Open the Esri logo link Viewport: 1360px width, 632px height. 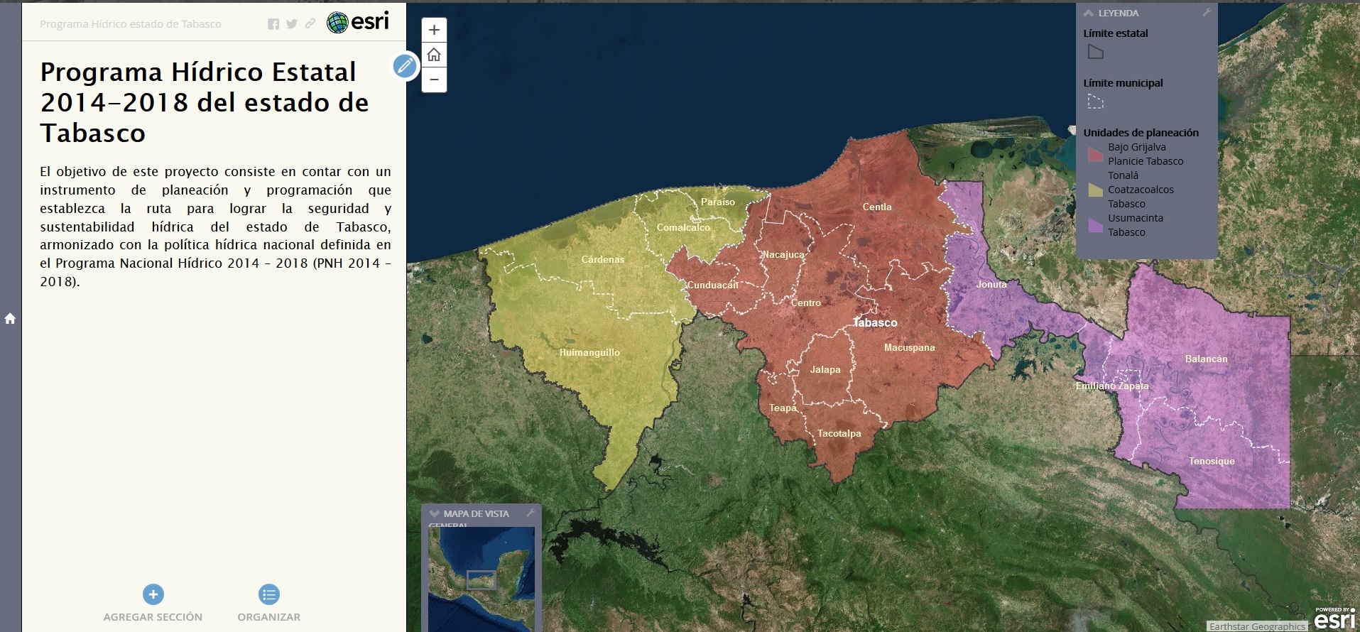tap(358, 22)
